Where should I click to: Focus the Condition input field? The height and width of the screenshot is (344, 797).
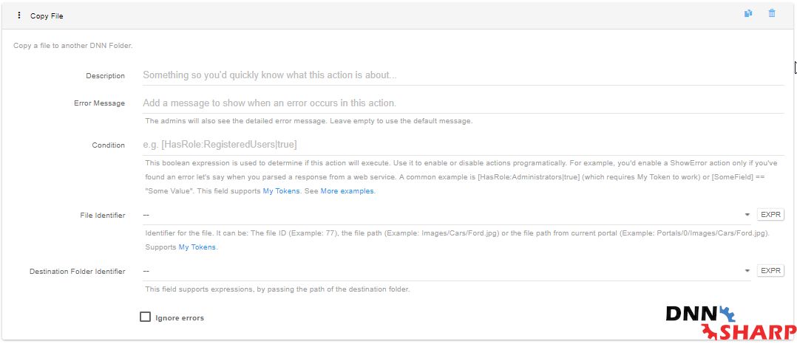(x=463, y=145)
